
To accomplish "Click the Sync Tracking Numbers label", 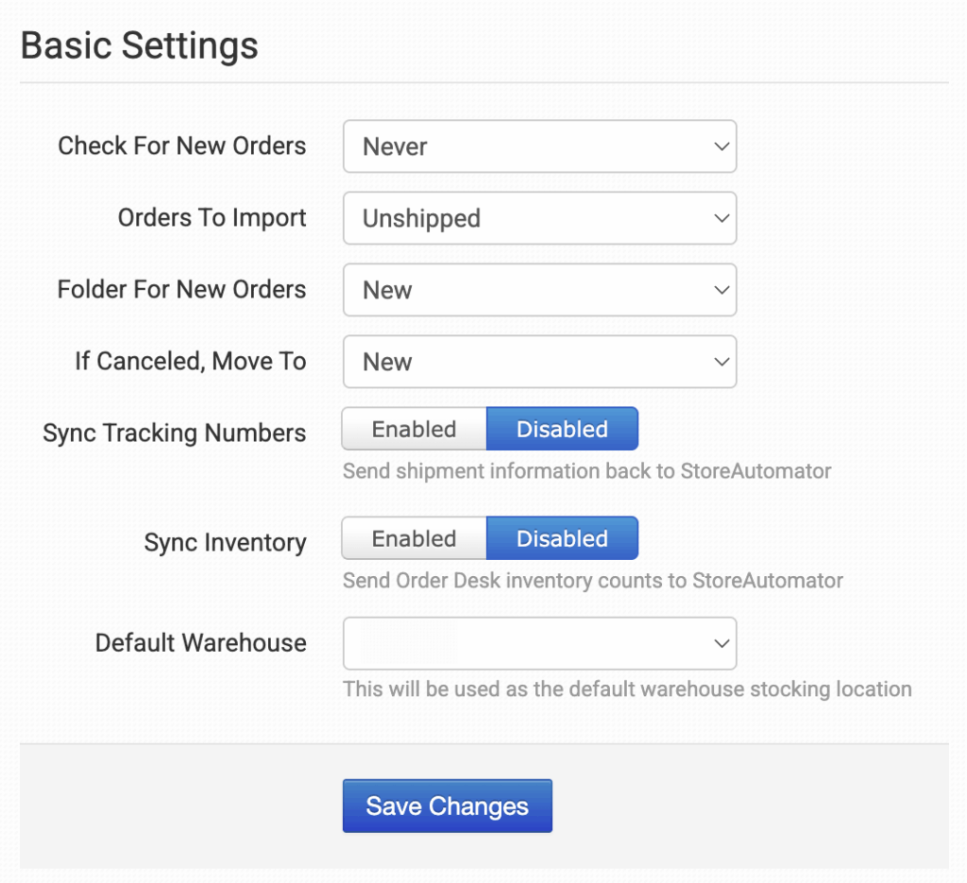I will pos(175,433).
